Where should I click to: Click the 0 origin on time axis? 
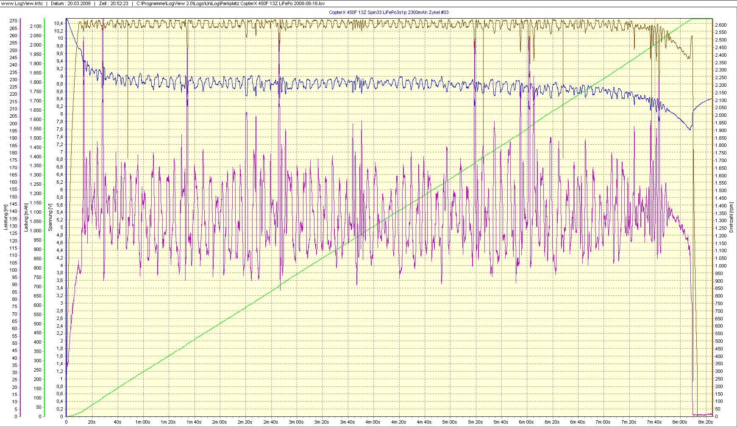(66, 422)
